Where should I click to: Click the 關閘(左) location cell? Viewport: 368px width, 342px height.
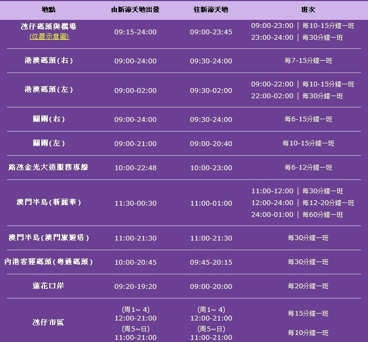point(49,143)
